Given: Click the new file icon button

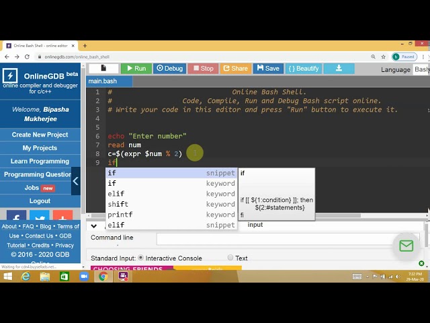Looking at the screenshot, I should 103,69.
